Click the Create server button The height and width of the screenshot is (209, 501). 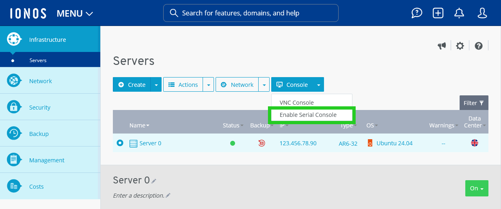click(x=132, y=84)
